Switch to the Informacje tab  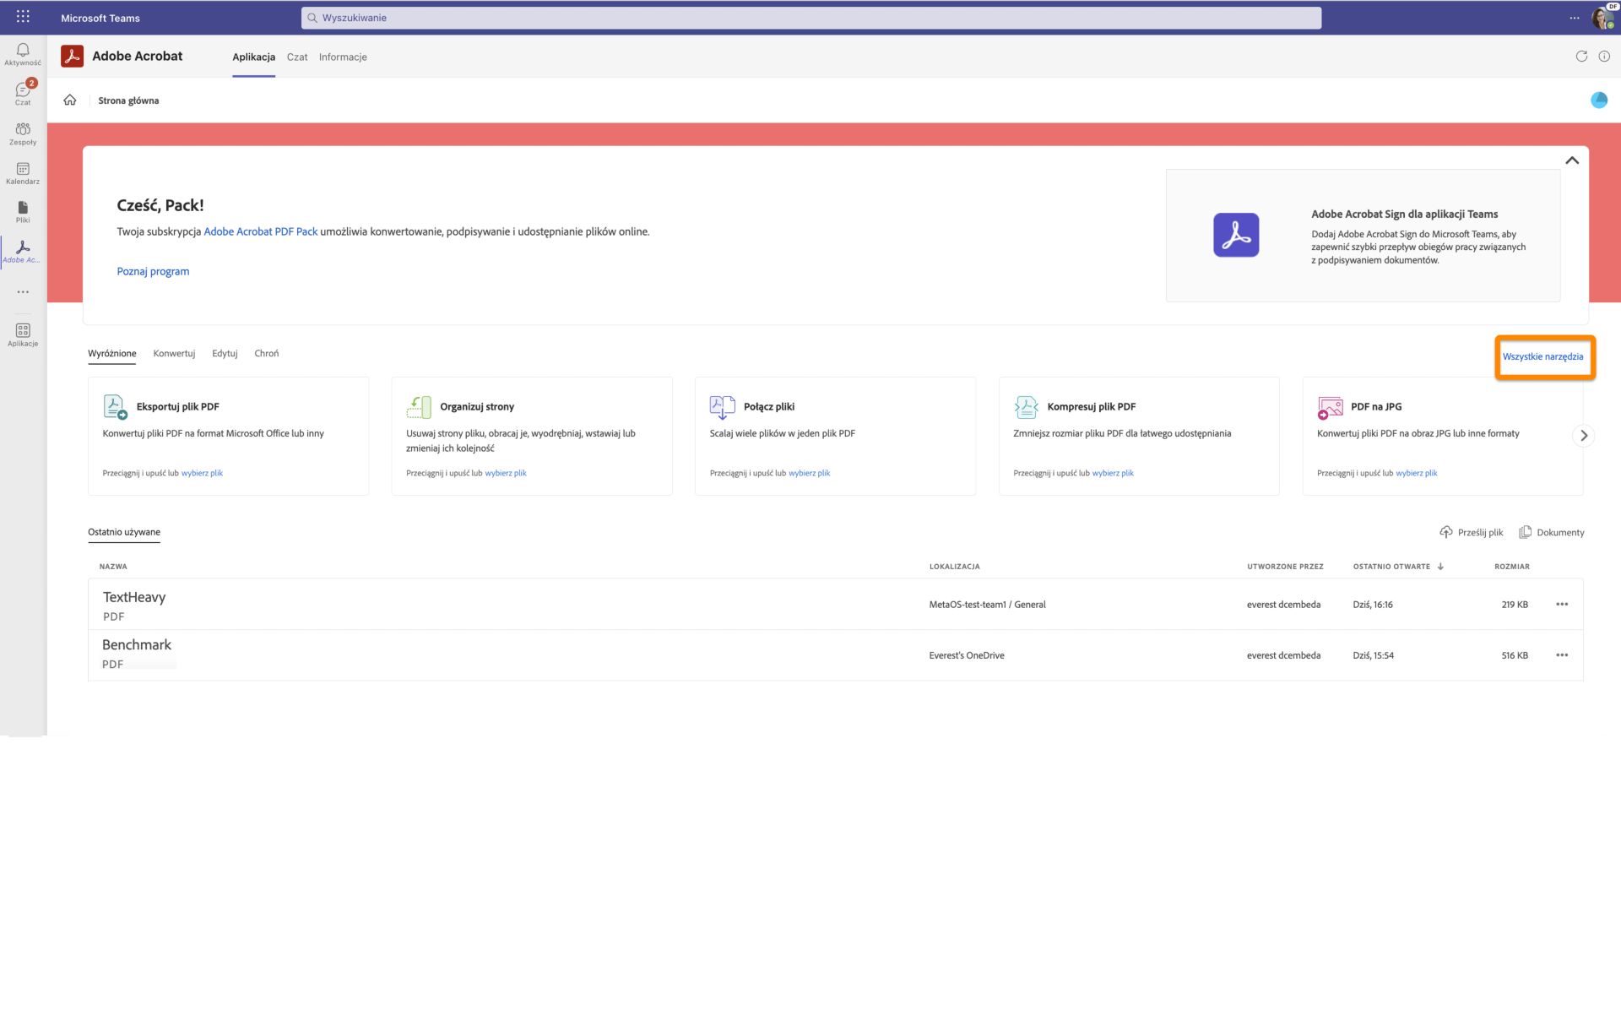click(343, 57)
